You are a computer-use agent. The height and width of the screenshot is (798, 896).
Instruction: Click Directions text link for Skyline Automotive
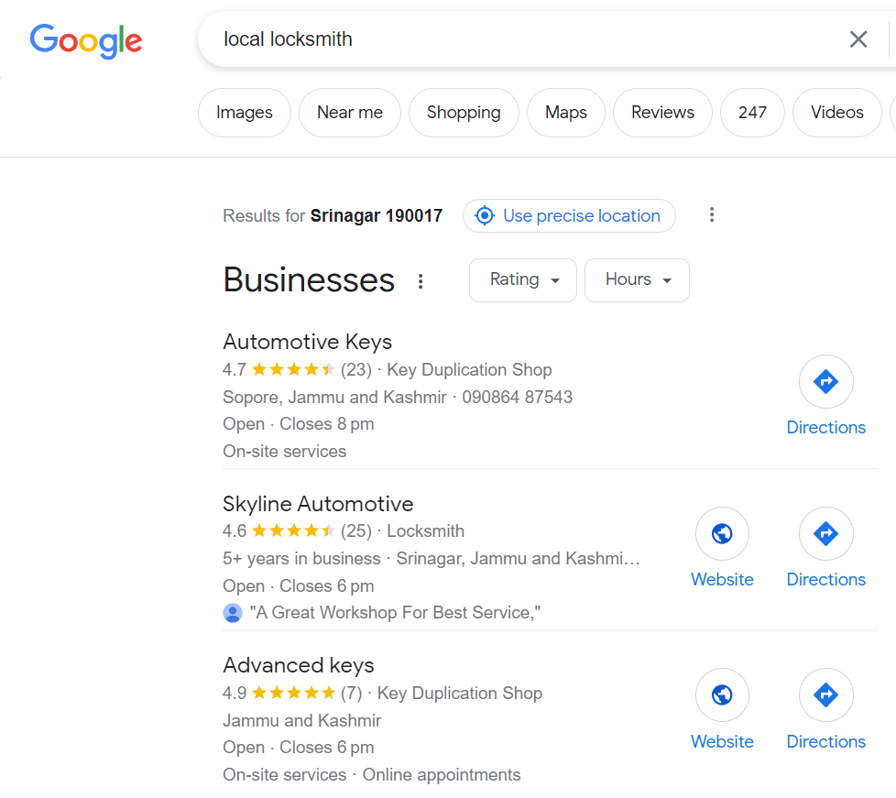pos(826,580)
